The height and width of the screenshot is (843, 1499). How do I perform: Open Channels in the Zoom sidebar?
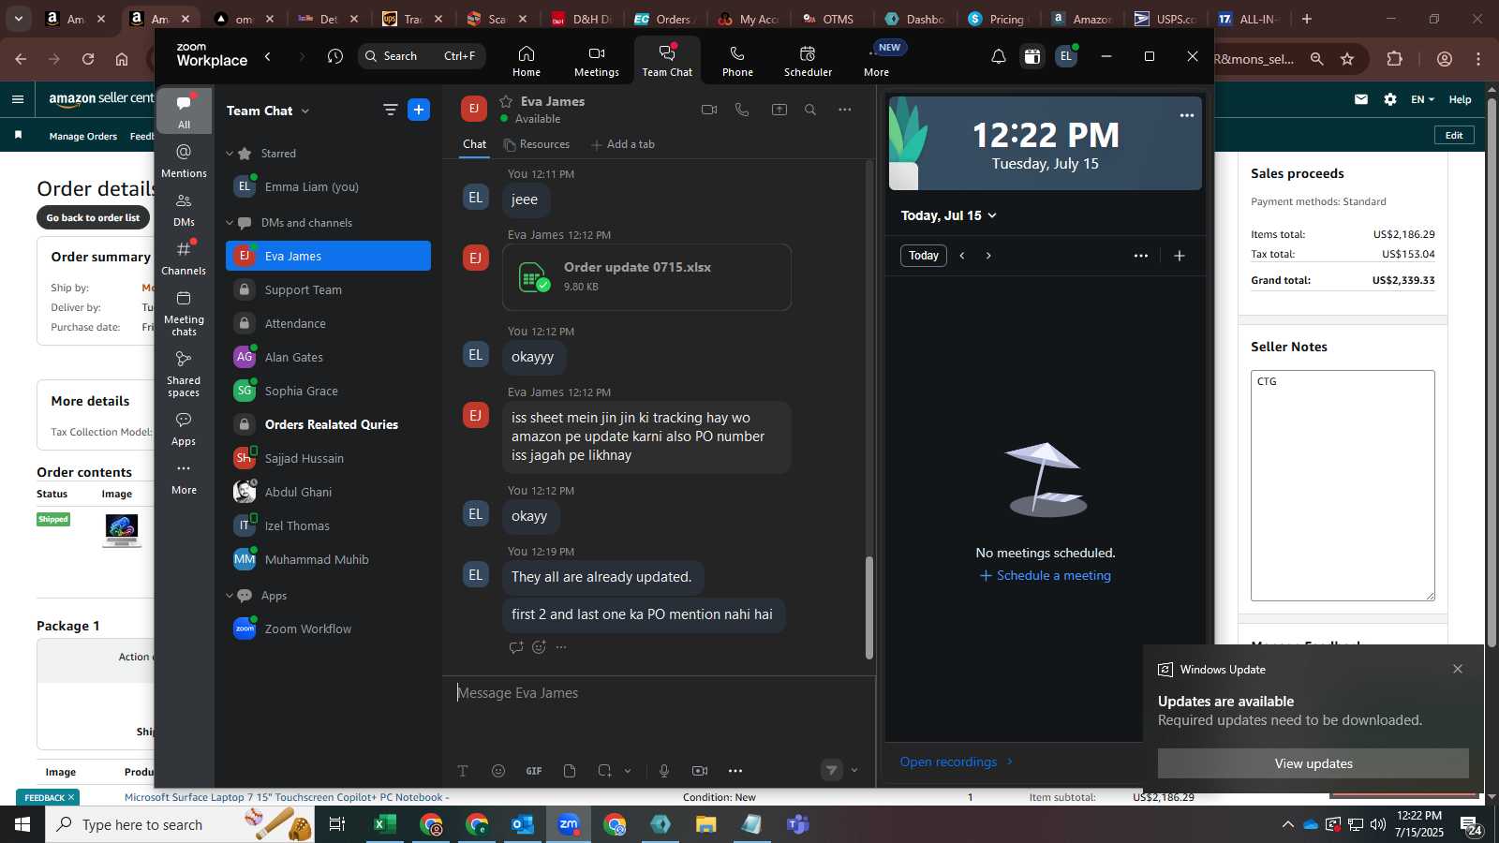tap(184, 258)
